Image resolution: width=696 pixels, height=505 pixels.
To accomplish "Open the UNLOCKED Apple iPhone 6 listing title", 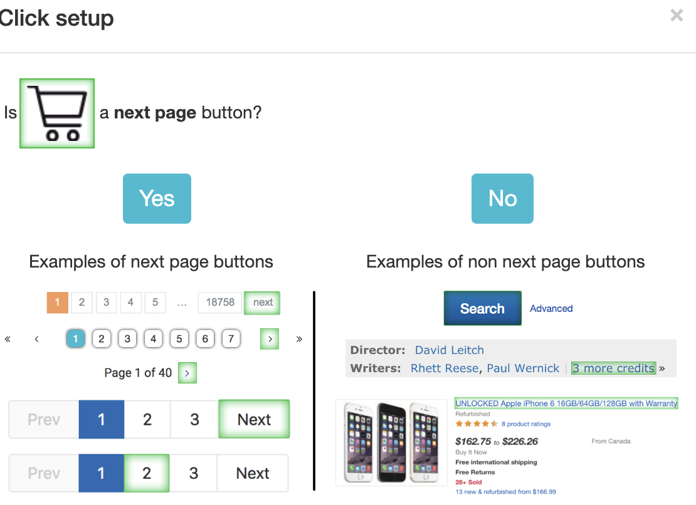I will tap(566, 403).
